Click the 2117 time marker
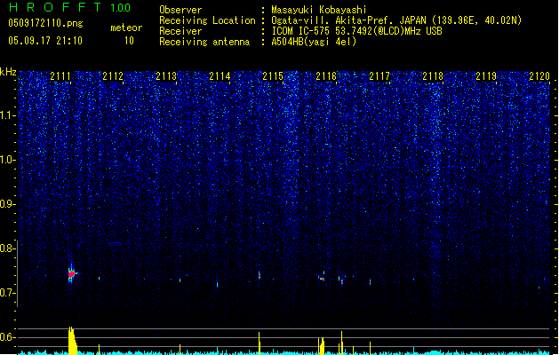 pos(379,76)
